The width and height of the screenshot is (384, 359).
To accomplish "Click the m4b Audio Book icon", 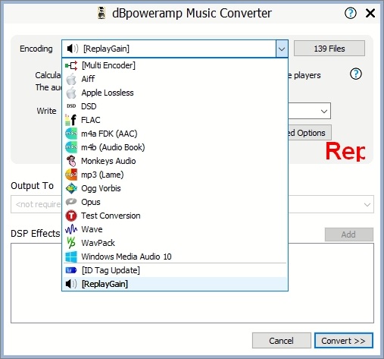I will (x=71, y=147).
